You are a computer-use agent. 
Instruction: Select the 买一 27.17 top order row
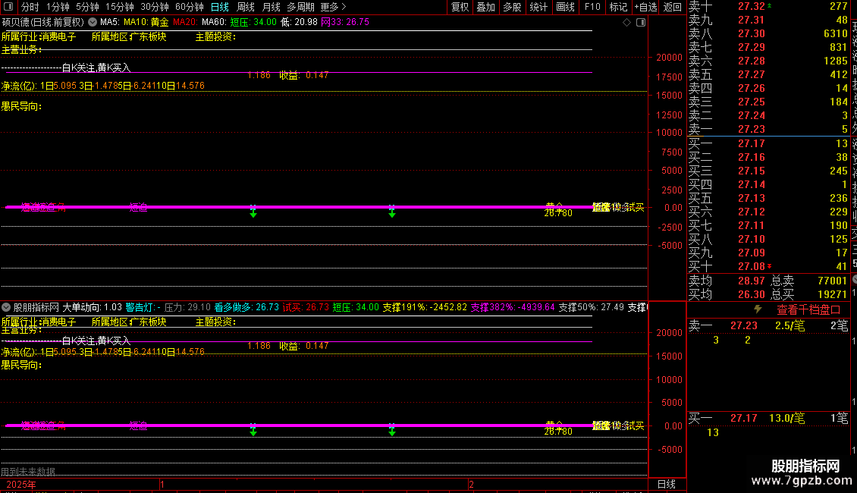(768, 143)
